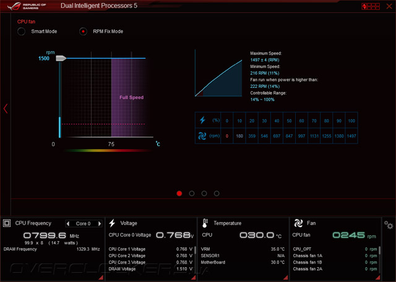Click the 180 rpm table cell
Viewport: 396px width, 282px height.
tap(239, 136)
